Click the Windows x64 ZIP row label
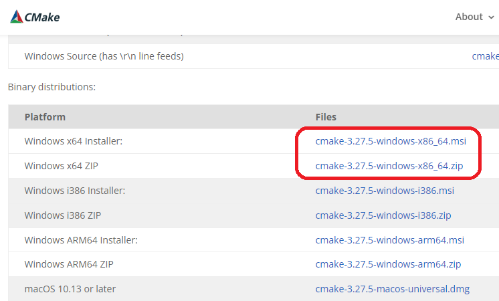Viewport: 499px width, 301px height. 61,166
